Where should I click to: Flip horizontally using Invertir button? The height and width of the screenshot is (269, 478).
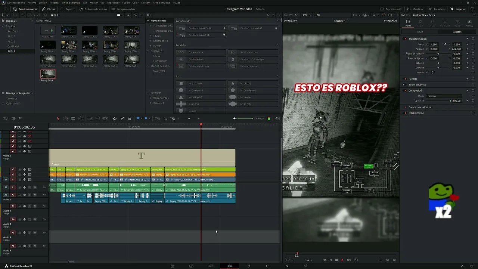[428, 72]
